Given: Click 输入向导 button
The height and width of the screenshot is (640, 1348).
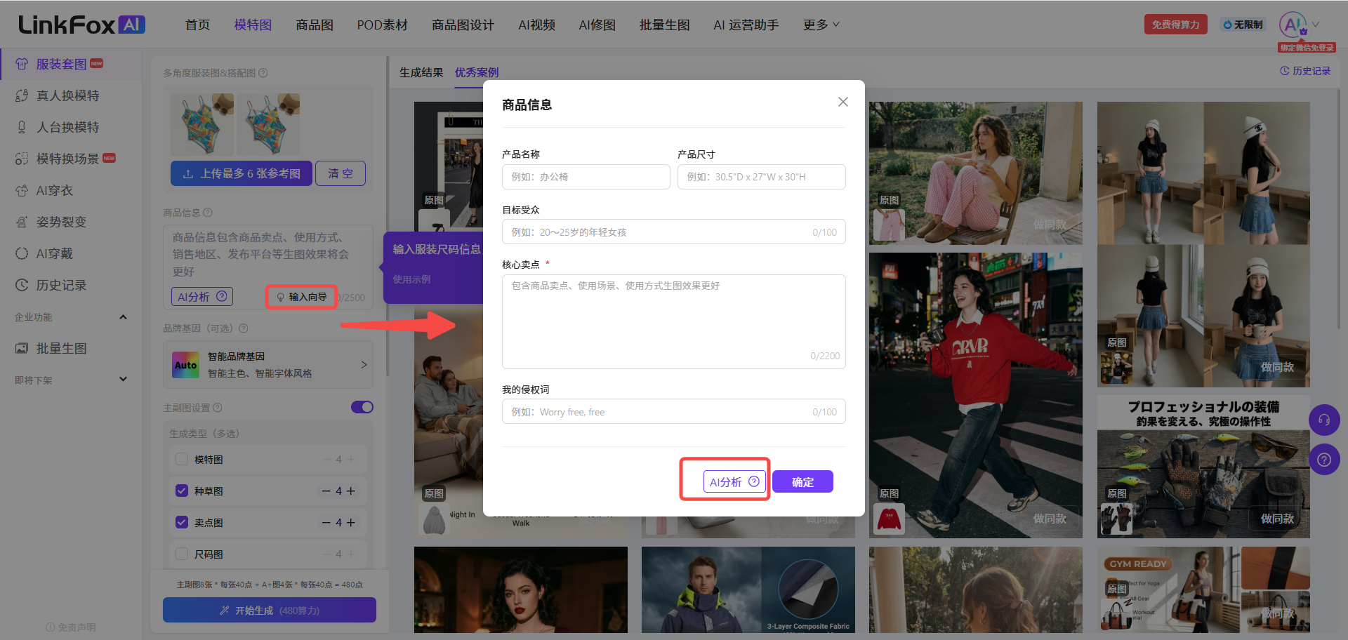Looking at the screenshot, I should click(x=302, y=297).
